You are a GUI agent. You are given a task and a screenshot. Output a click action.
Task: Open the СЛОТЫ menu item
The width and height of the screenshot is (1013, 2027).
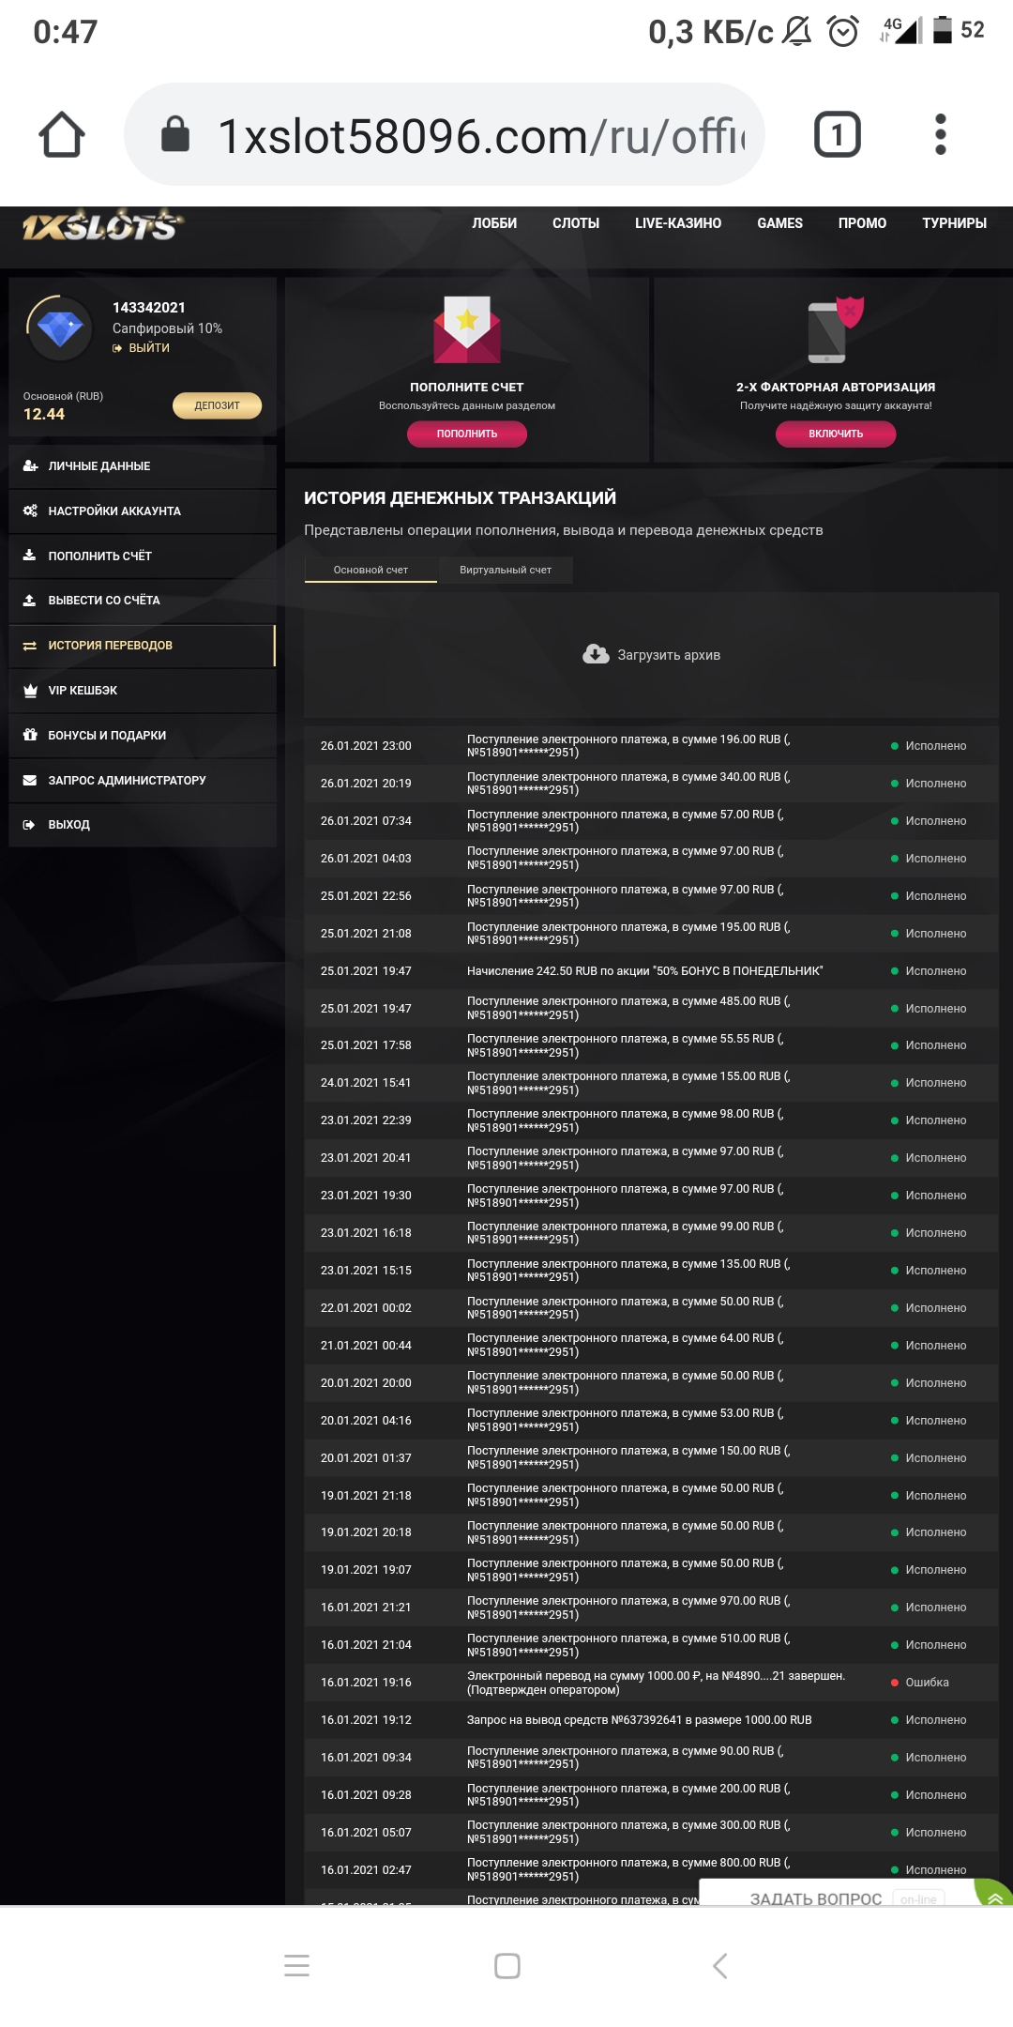[575, 223]
